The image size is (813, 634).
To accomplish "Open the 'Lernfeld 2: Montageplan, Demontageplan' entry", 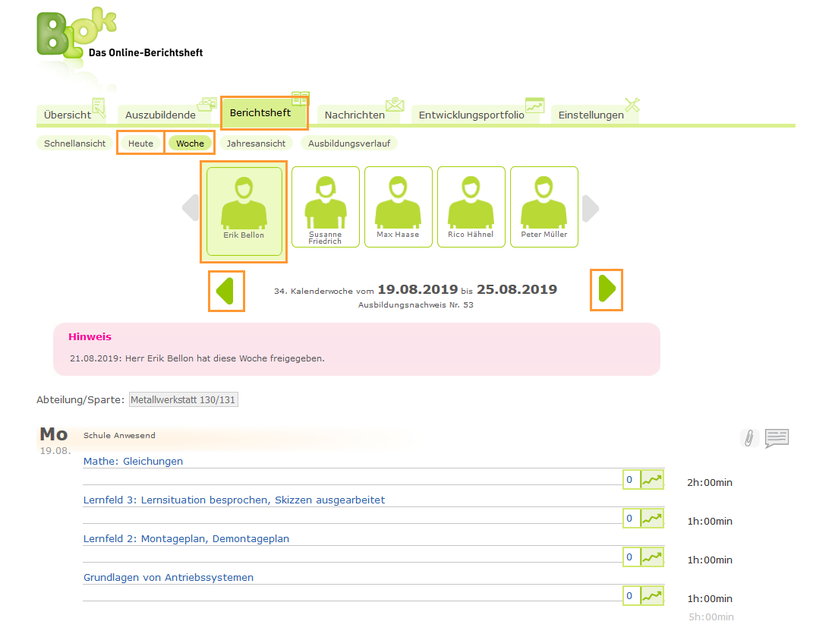I will (x=186, y=538).
